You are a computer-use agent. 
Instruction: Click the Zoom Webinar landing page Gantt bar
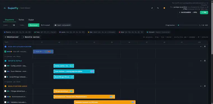click(x=74, y=71)
